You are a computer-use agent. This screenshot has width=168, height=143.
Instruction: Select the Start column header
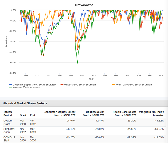(x=23, y=115)
